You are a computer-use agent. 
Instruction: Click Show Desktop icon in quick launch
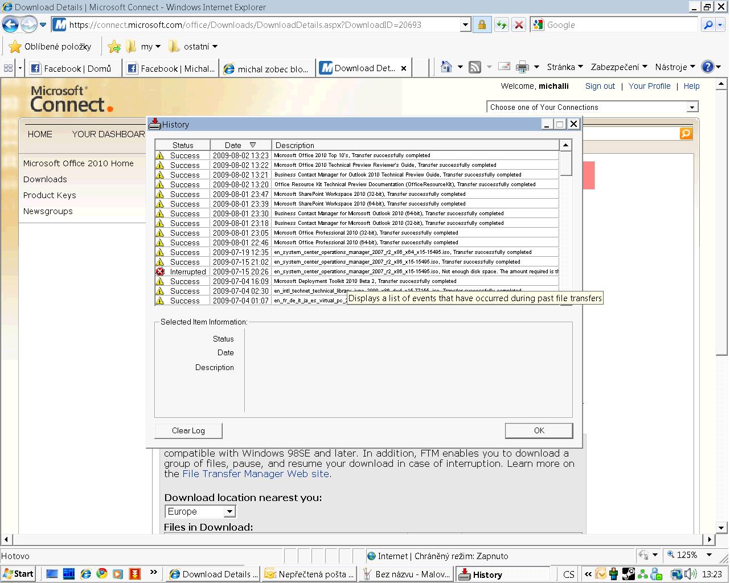point(52,574)
